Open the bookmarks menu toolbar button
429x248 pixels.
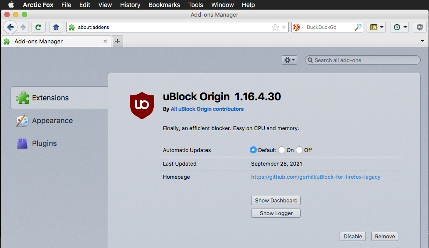coord(376,27)
